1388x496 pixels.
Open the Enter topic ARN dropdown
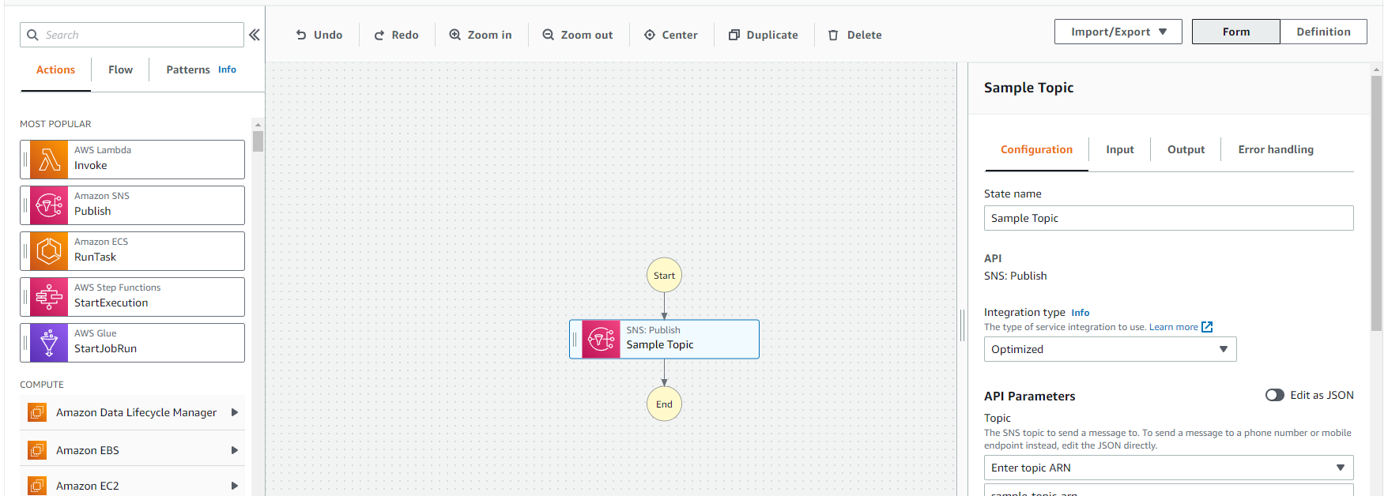click(x=1168, y=468)
